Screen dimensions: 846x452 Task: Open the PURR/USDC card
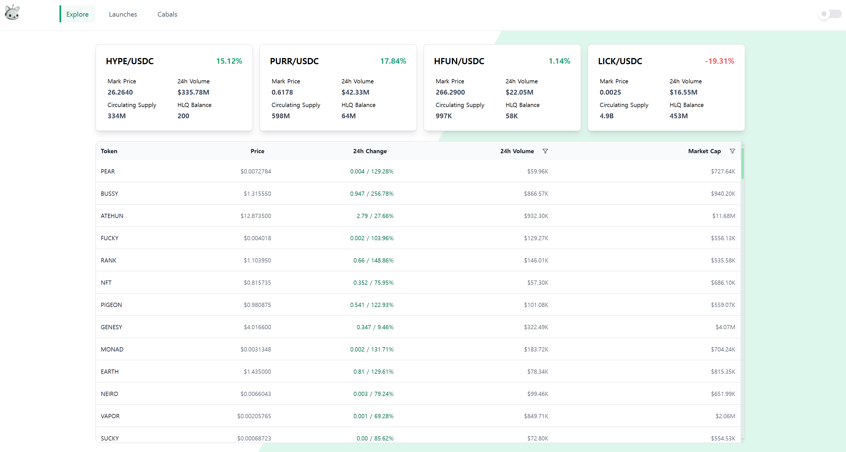click(x=338, y=88)
